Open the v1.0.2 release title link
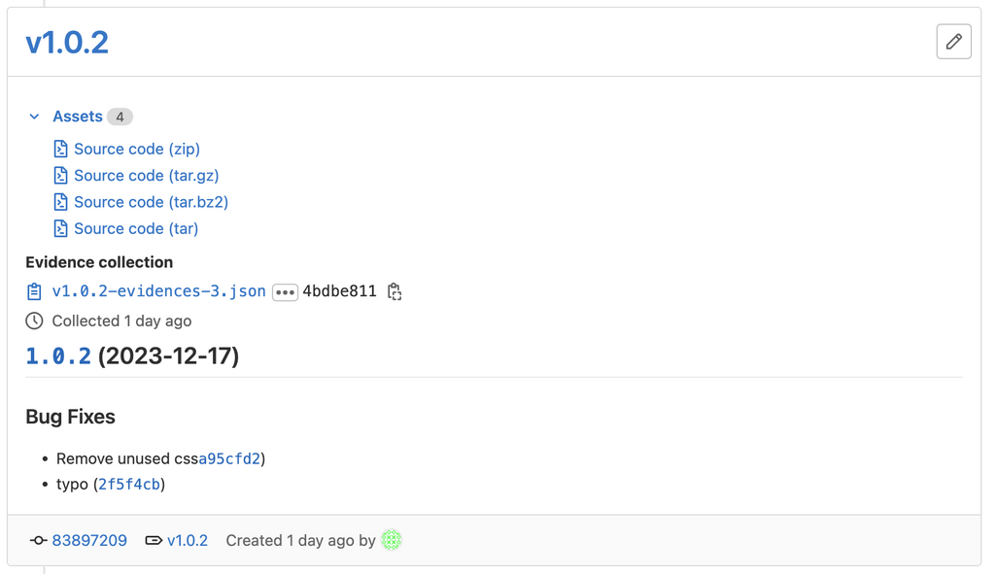 (x=66, y=42)
